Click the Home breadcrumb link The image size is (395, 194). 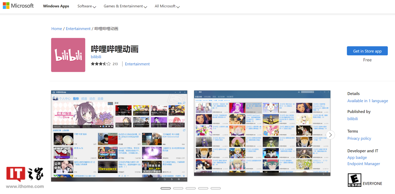(x=57, y=28)
